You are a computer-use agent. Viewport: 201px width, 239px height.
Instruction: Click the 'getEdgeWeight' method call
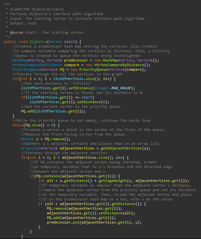click(113, 181)
